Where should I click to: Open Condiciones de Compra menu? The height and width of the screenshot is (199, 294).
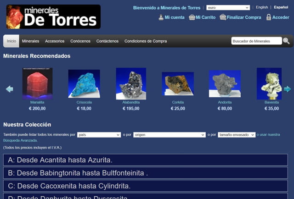click(146, 41)
